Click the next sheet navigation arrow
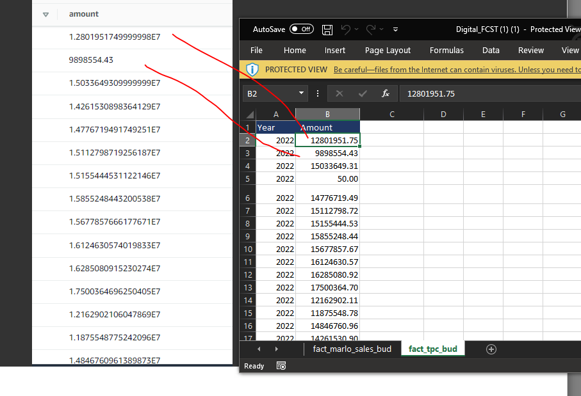 pyautogui.click(x=276, y=349)
